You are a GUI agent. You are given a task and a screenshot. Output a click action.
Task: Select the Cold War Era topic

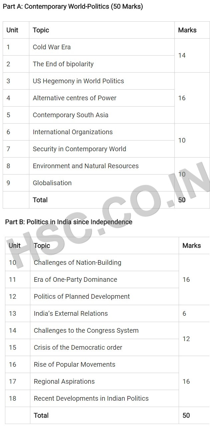click(x=52, y=47)
